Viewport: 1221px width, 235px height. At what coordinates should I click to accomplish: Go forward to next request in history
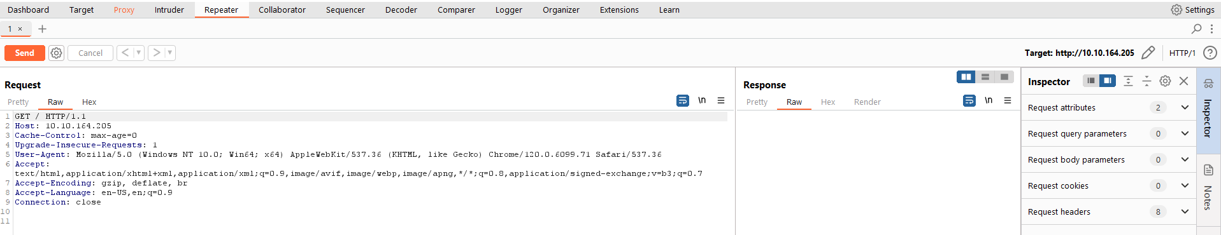tap(157, 53)
